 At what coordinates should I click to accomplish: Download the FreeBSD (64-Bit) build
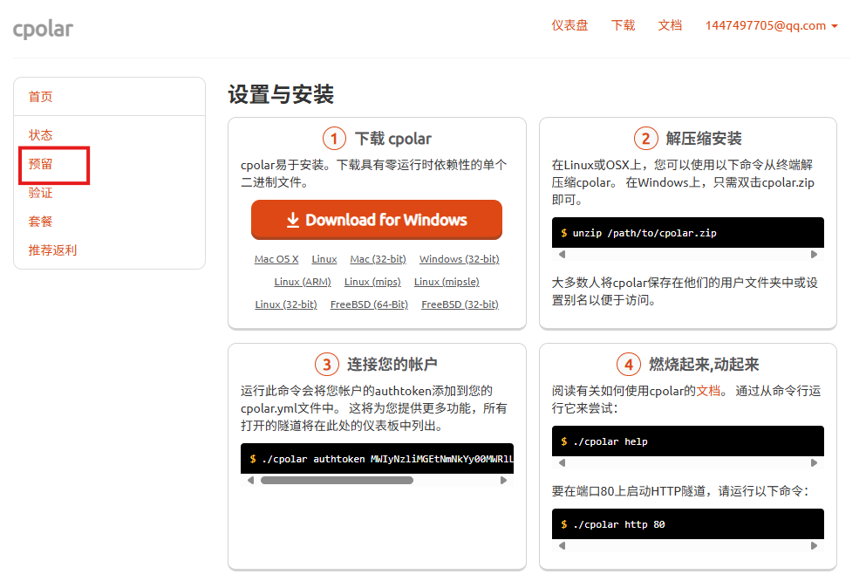pyautogui.click(x=369, y=304)
